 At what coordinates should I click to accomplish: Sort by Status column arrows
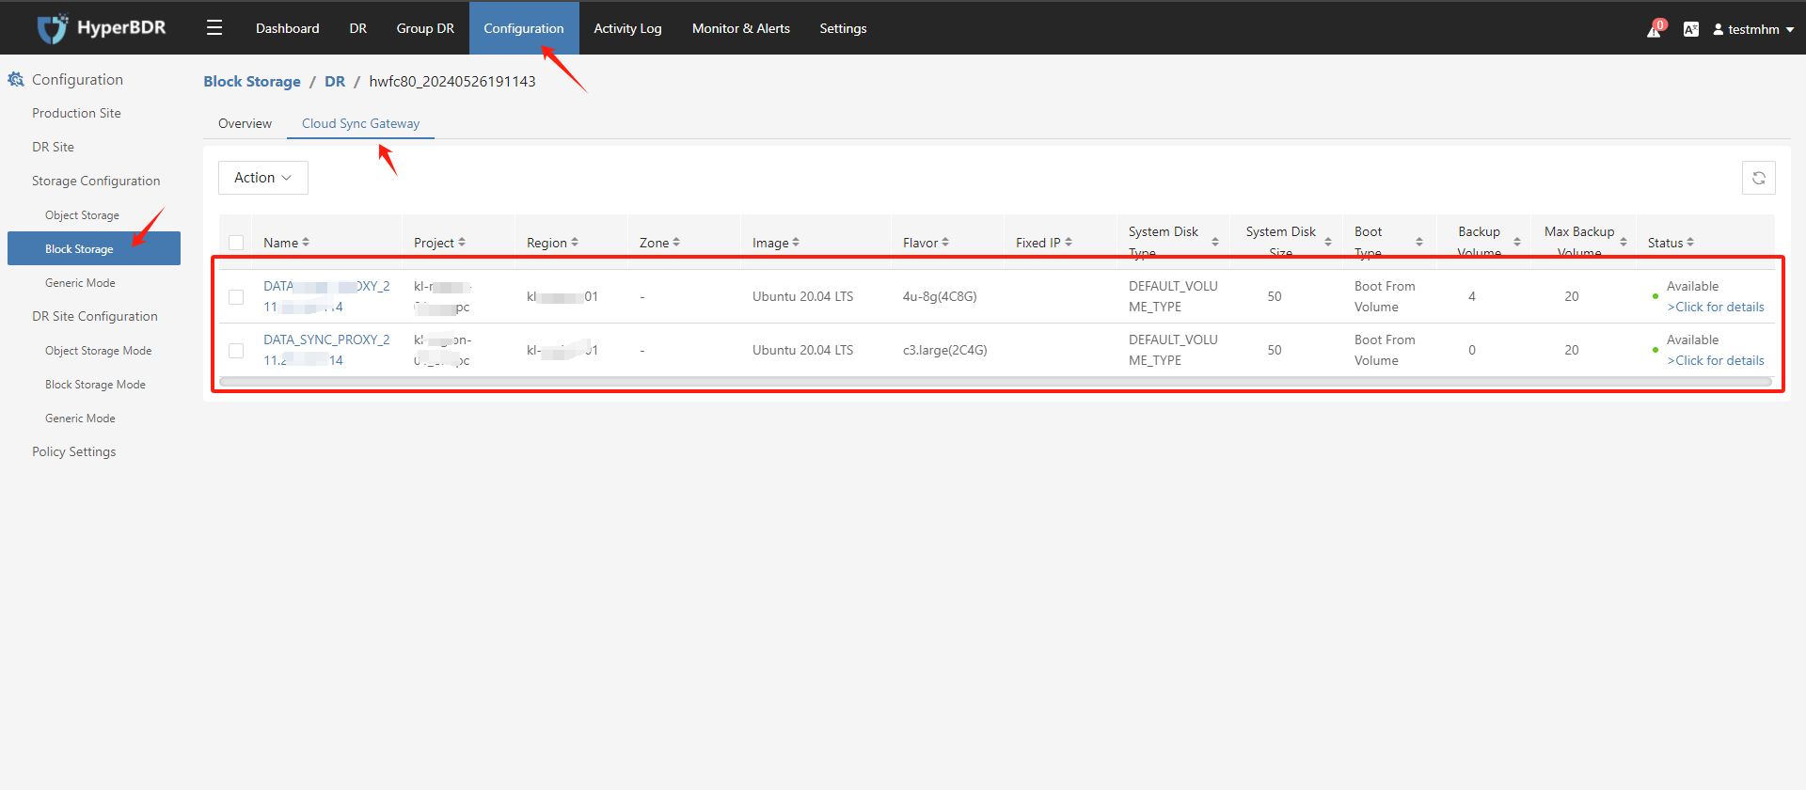tap(1690, 243)
